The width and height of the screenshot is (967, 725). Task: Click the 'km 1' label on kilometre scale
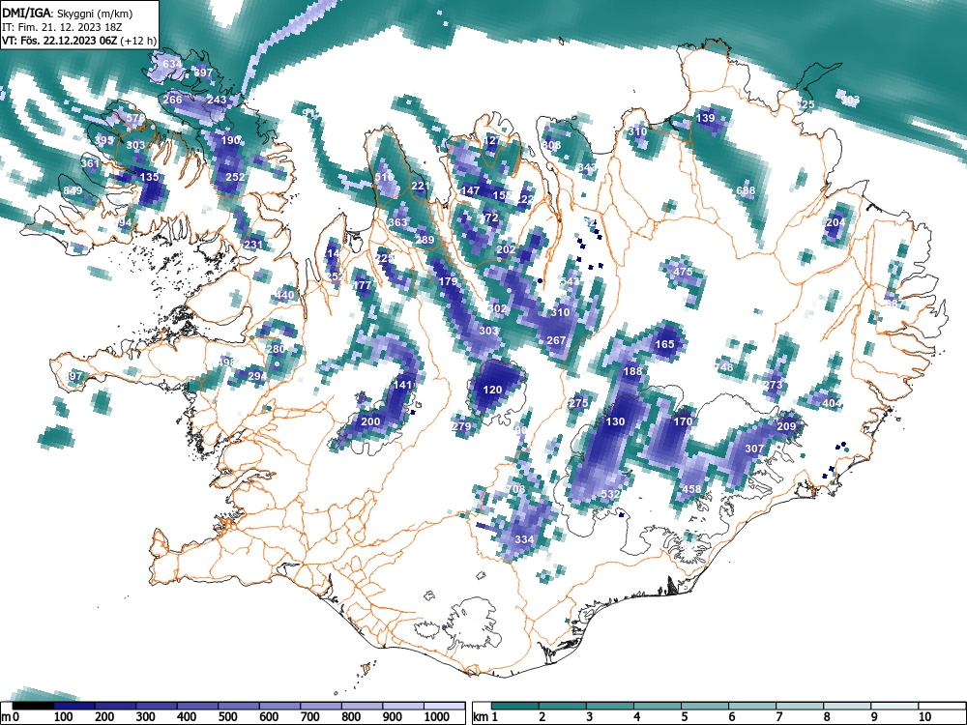point(484,717)
